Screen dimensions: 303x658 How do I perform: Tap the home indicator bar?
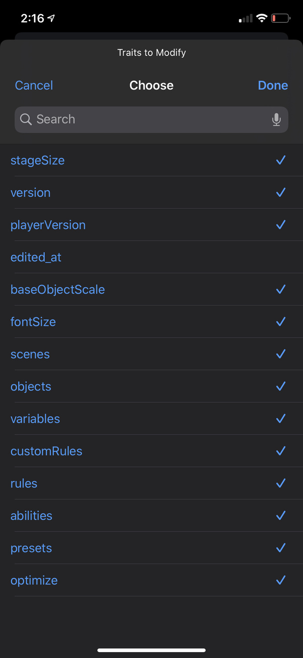[x=151, y=650]
